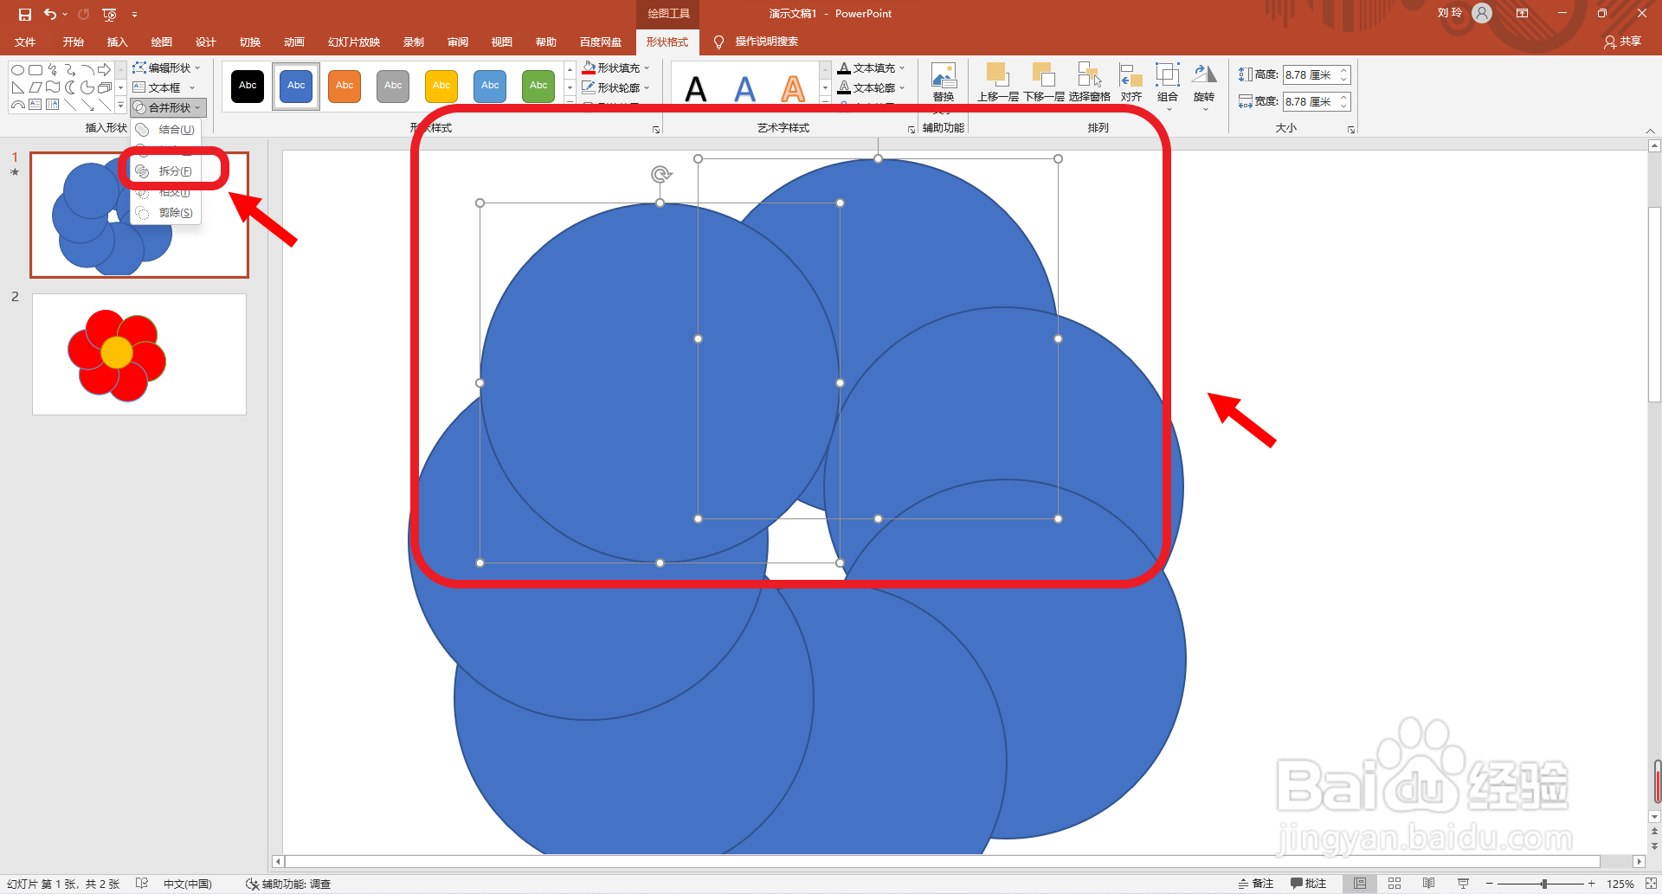The height and width of the screenshot is (894, 1662).
Task: Switch to the 幻灯片放映 Slide Show tab
Action: (x=353, y=42)
